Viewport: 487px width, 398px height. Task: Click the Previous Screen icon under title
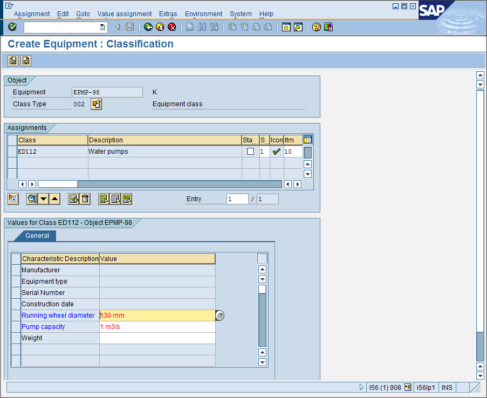[x=13, y=60]
